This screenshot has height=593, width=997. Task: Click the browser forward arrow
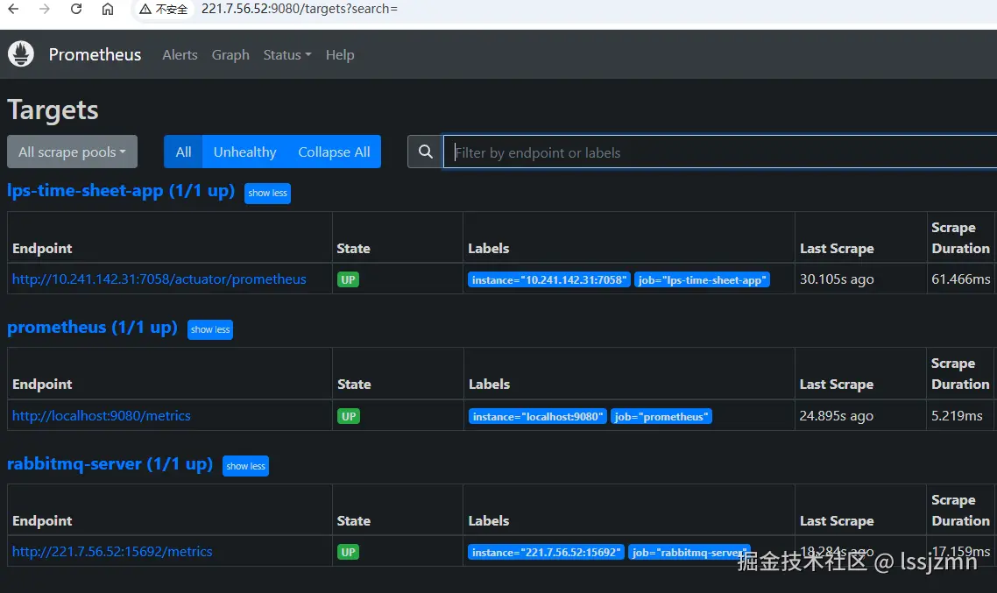point(44,9)
